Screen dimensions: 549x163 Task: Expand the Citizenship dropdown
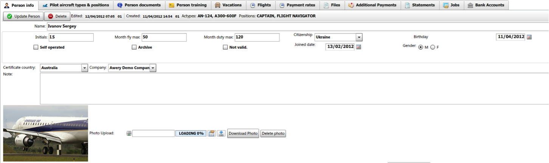coord(359,37)
